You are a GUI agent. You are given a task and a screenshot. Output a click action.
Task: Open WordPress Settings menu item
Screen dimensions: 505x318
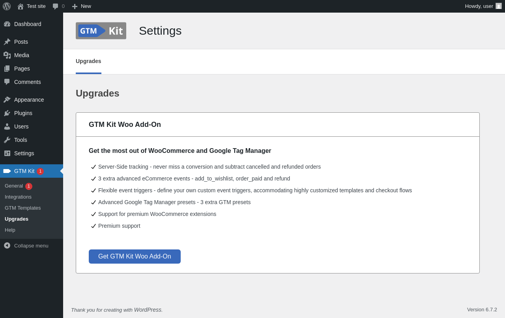[32, 153]
